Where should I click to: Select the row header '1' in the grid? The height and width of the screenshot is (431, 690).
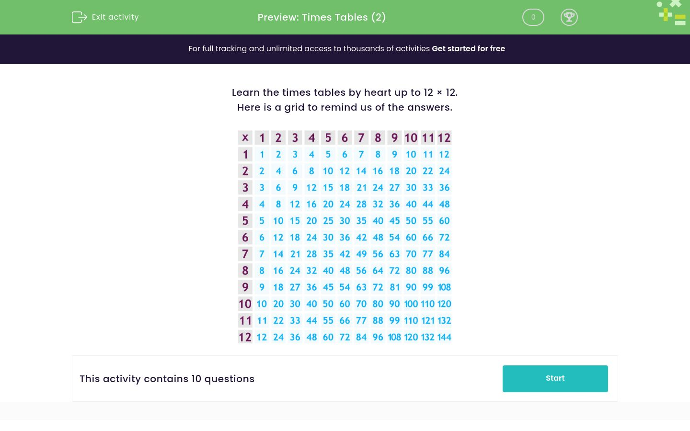point(245,154)
